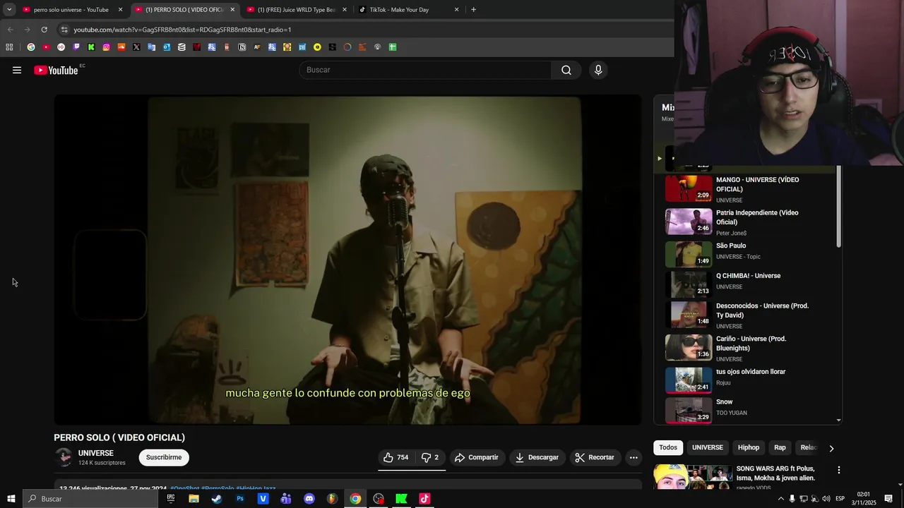Play Desconocidos - Universe from the mix
The height and width of the screenshot is (508, 904).
(x=749, y=315)
